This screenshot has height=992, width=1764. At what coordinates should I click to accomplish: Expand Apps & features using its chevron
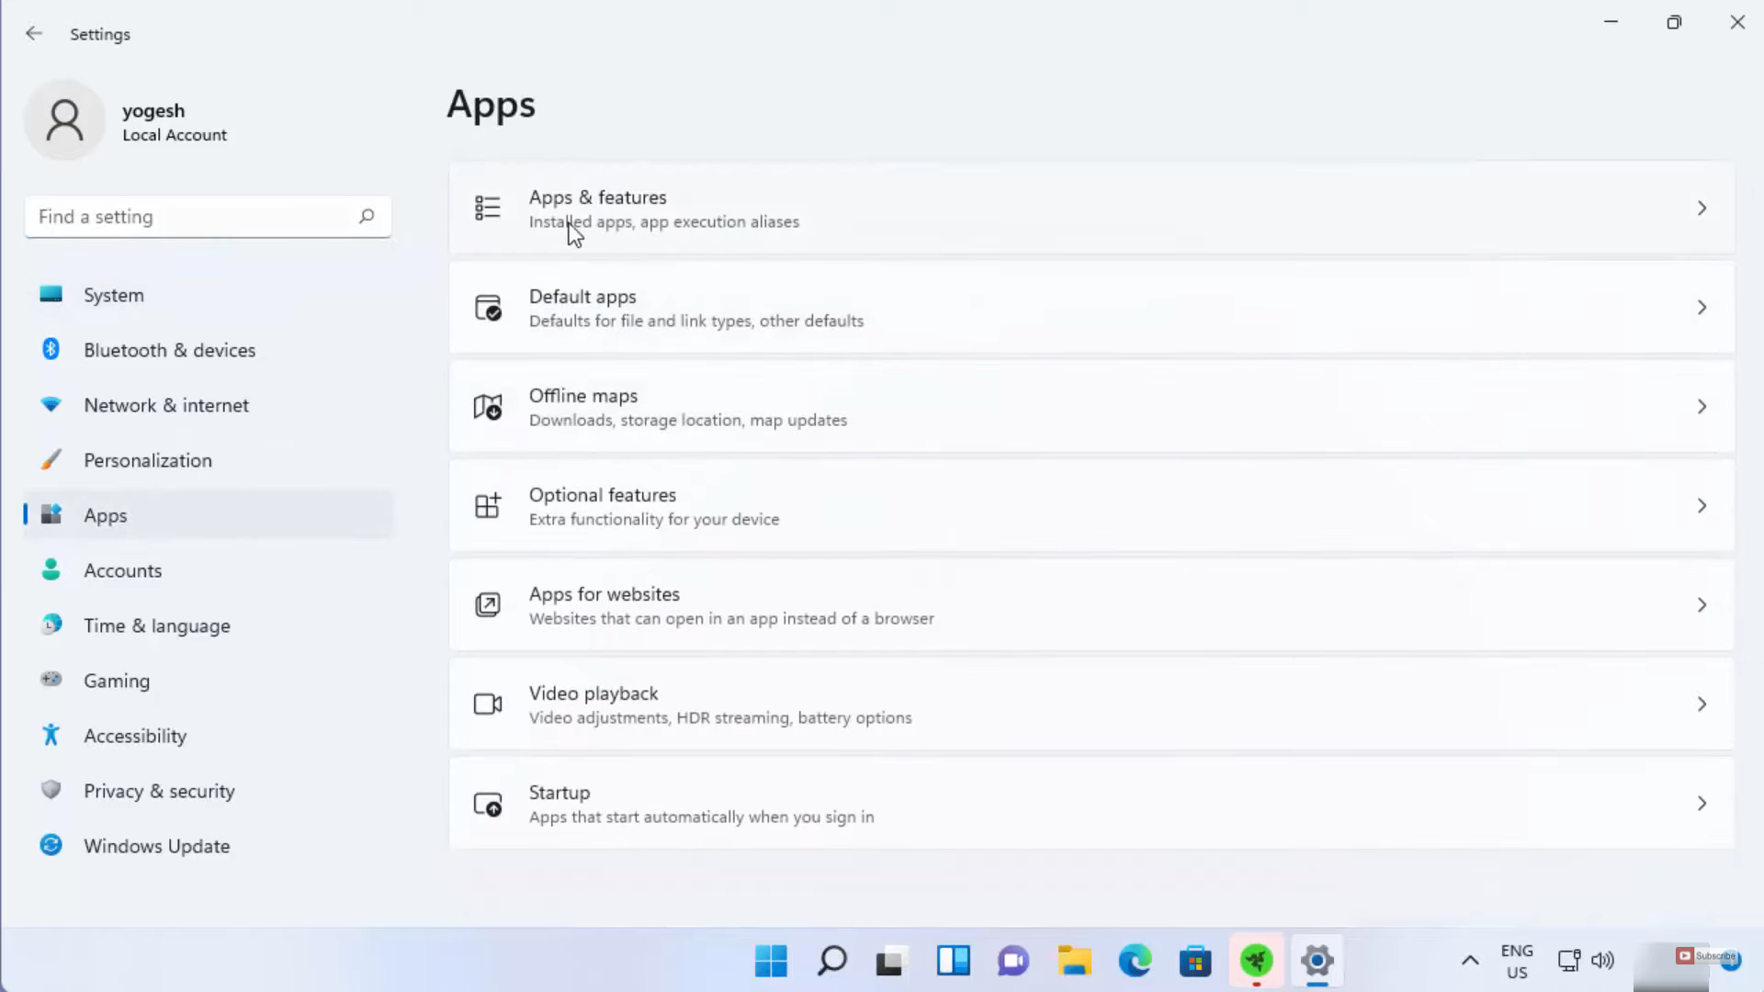coord(1702,209)
